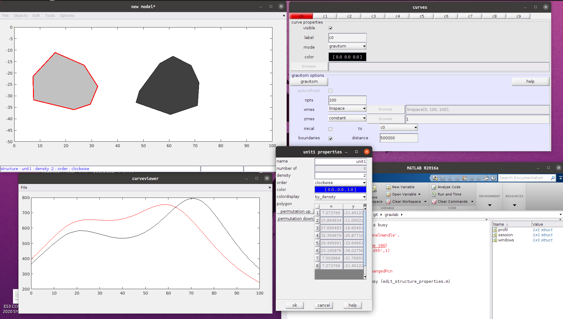The image size is (563, 319).
Task: Toggle the visible checkbox in curve properties
Action: [x=330, y=28]
